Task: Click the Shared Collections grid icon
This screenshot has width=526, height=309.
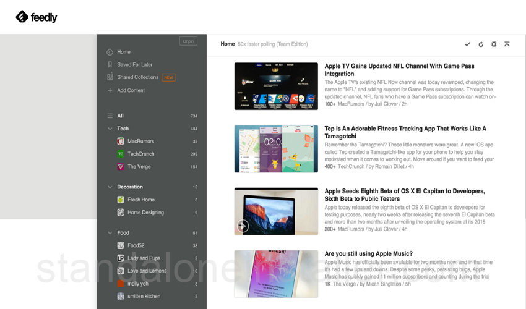Action: point(110,77)
